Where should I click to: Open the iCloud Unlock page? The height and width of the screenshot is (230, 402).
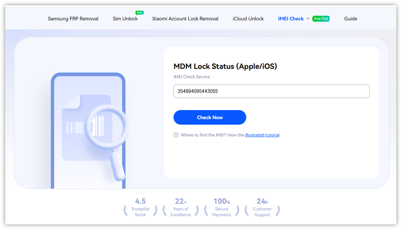pyautogui.click(x=248, y=19)
